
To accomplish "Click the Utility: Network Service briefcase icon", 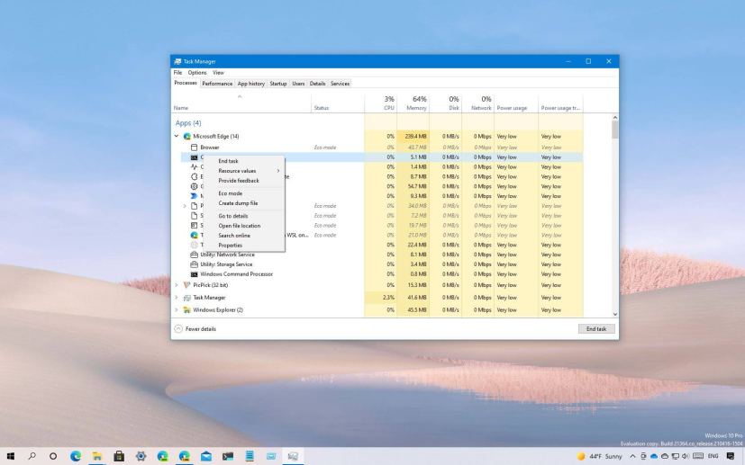I will [x=194, y=255].
